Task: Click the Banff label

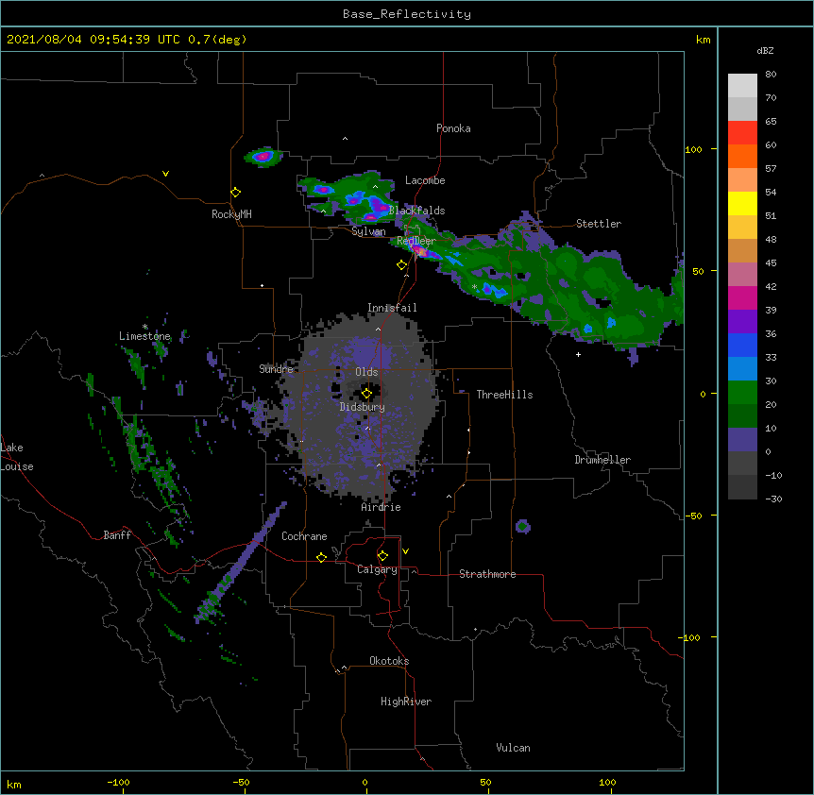Action: (x=117, y=535)
